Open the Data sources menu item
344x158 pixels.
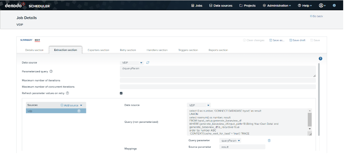221,6
